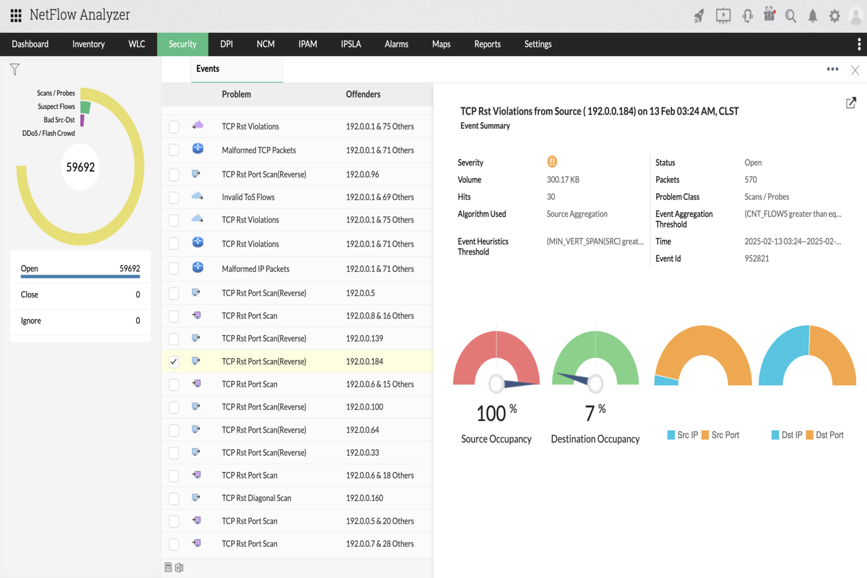This screenshot has height=578, width=867.
Task: Open the Alarms tab
Action: (397, 44)
